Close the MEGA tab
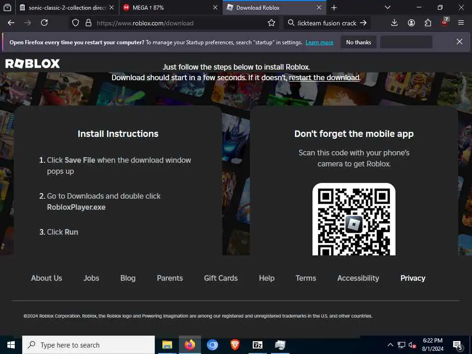Screen dimensions: 472x354 point(215,7)
